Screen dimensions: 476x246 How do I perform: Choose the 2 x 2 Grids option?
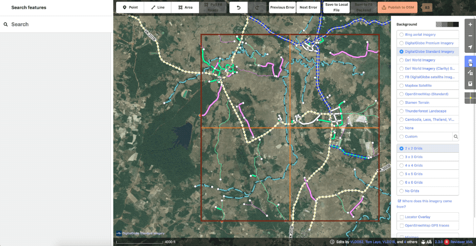pyautogui.click(x=428, y=148)
